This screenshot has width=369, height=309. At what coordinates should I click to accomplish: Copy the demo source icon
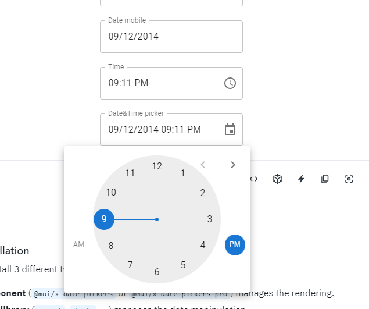click(x=325, y=179)
